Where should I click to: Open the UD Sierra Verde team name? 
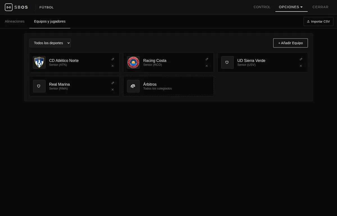click(251, 61)
